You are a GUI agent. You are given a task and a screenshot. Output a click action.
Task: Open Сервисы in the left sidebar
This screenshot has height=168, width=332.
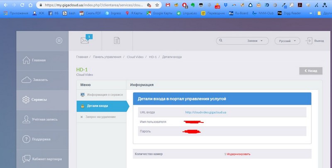click(42, 100)
